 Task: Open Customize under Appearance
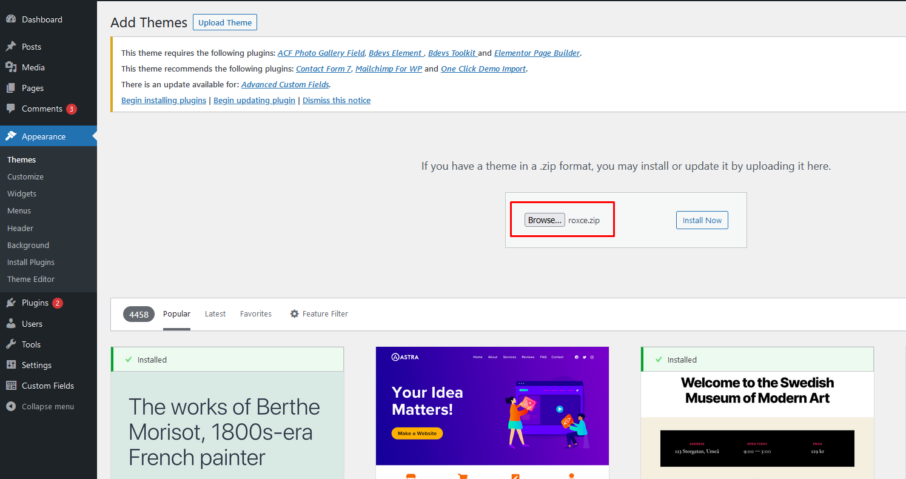coord(25,176)
